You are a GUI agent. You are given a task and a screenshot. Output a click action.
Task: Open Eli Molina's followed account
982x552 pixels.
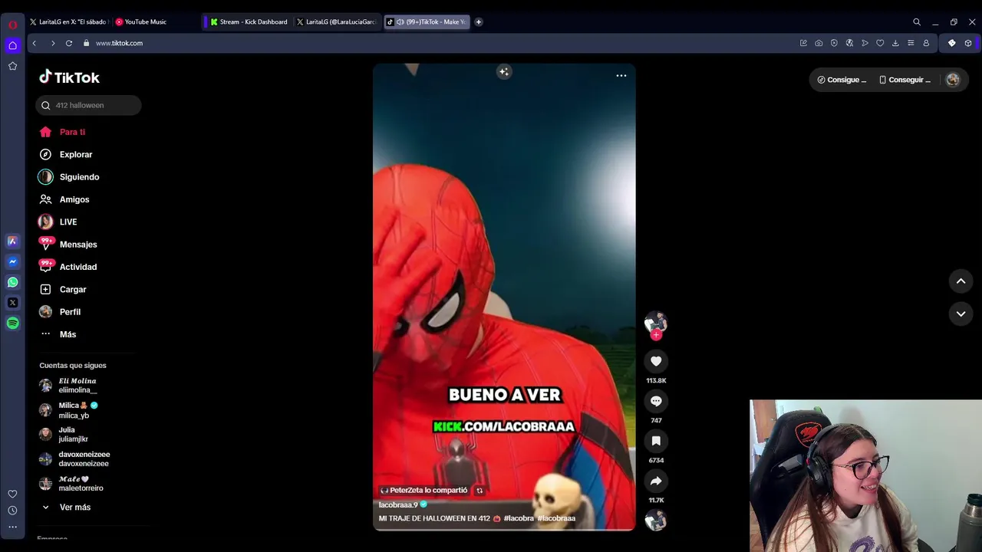click(x=69, y=386)
